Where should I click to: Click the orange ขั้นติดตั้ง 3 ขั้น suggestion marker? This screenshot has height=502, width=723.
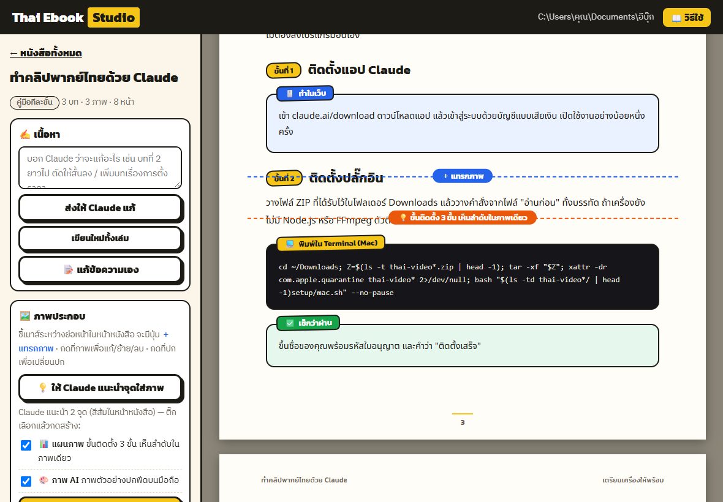463,217
